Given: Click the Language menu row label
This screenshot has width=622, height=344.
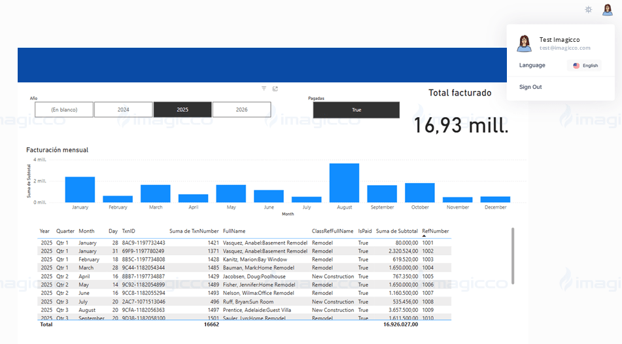Looking at the screenshot, I should pos(532,65).
